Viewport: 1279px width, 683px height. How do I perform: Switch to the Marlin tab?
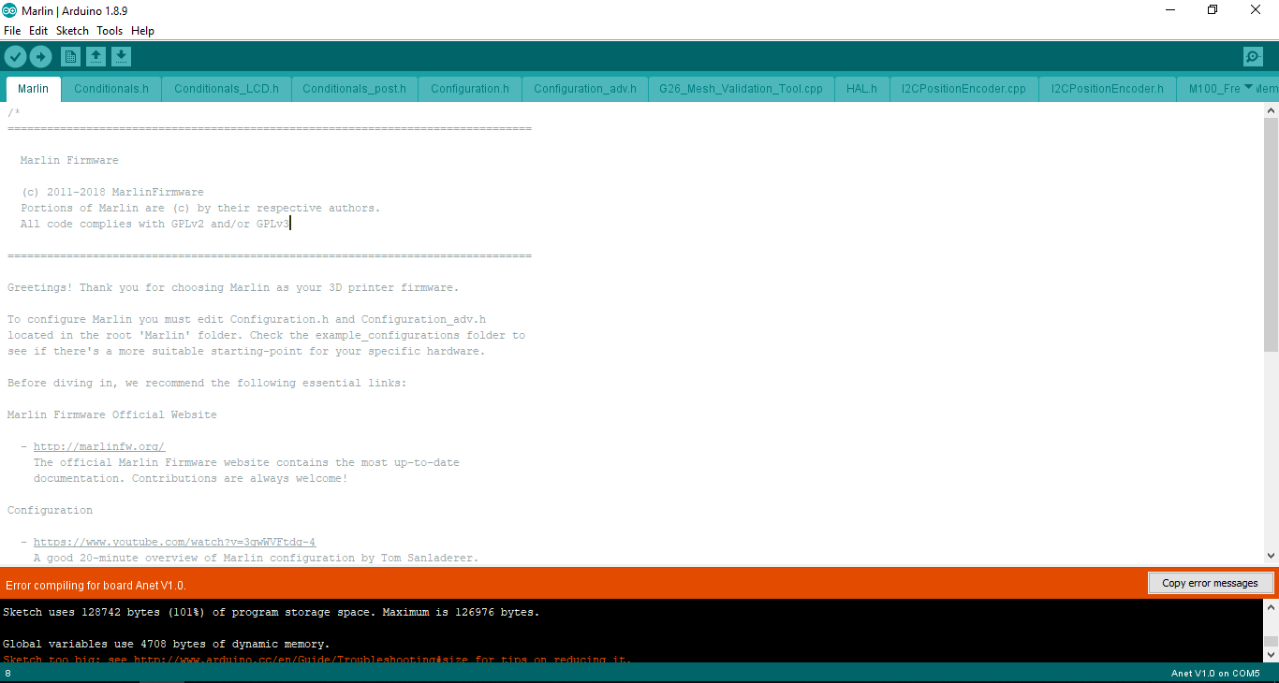tap(34, 89)
